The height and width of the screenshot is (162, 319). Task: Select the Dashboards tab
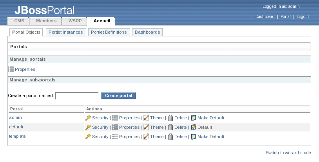pos(147,32)
